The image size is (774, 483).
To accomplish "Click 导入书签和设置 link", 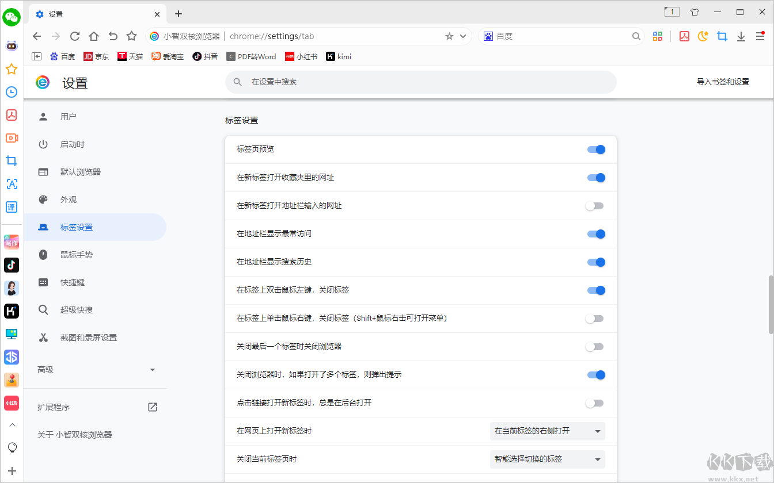I will pos(723,82).
